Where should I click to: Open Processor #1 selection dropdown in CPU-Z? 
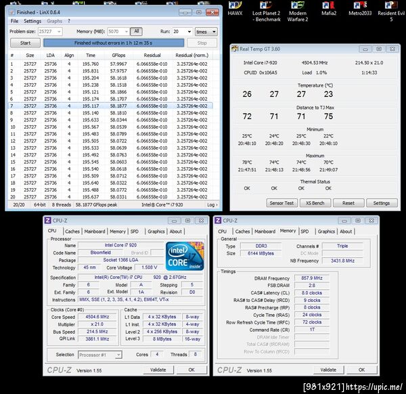coord(100,355)
